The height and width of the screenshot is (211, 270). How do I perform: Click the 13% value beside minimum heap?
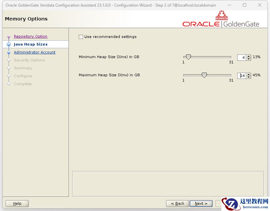256,57
